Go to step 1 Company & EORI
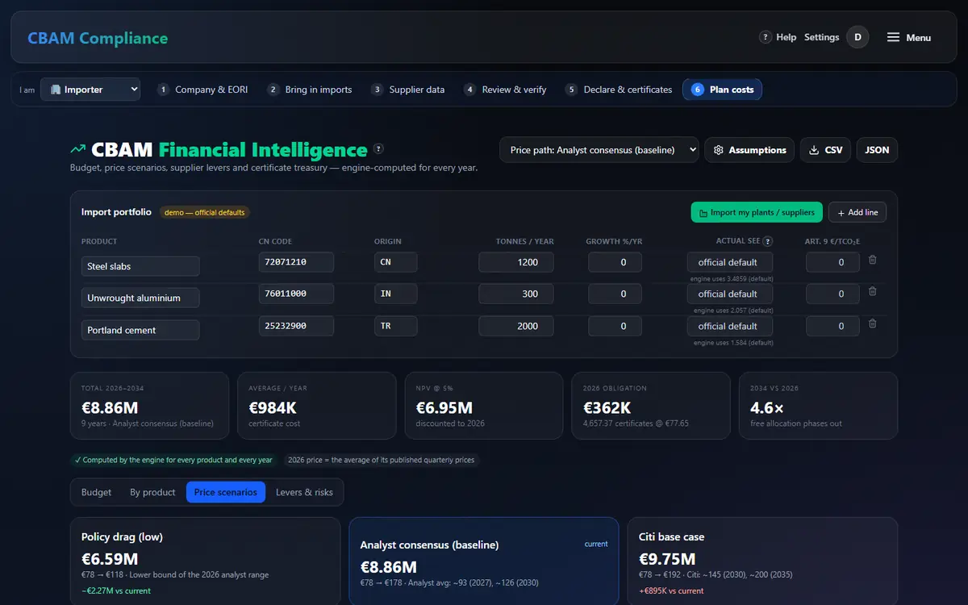Image resolution: width=968 pixels, height=605 pixels. point(204,90)
